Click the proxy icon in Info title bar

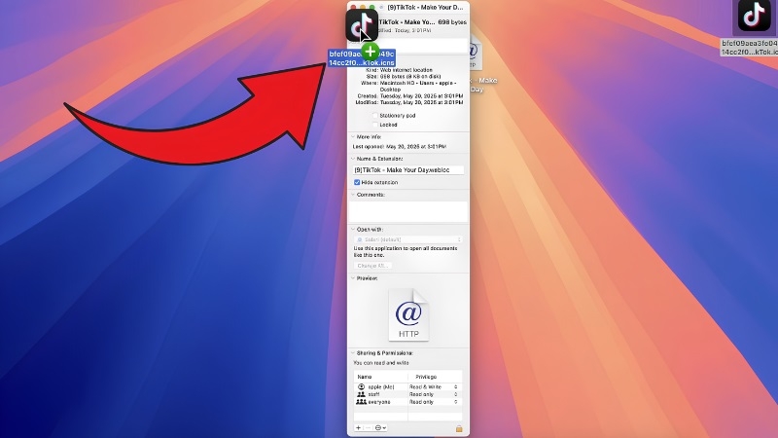click(x=381, y=8)
